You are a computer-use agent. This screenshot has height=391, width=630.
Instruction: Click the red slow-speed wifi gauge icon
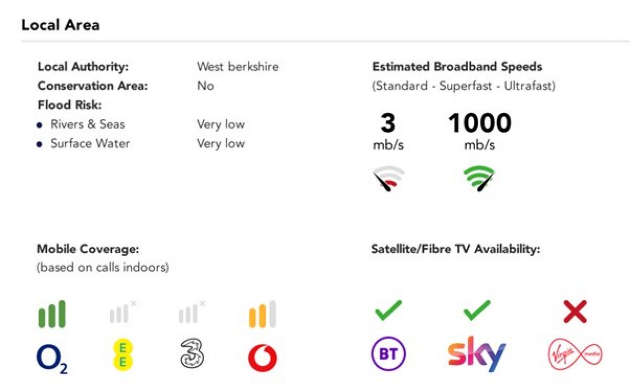(x=388, y=179)
